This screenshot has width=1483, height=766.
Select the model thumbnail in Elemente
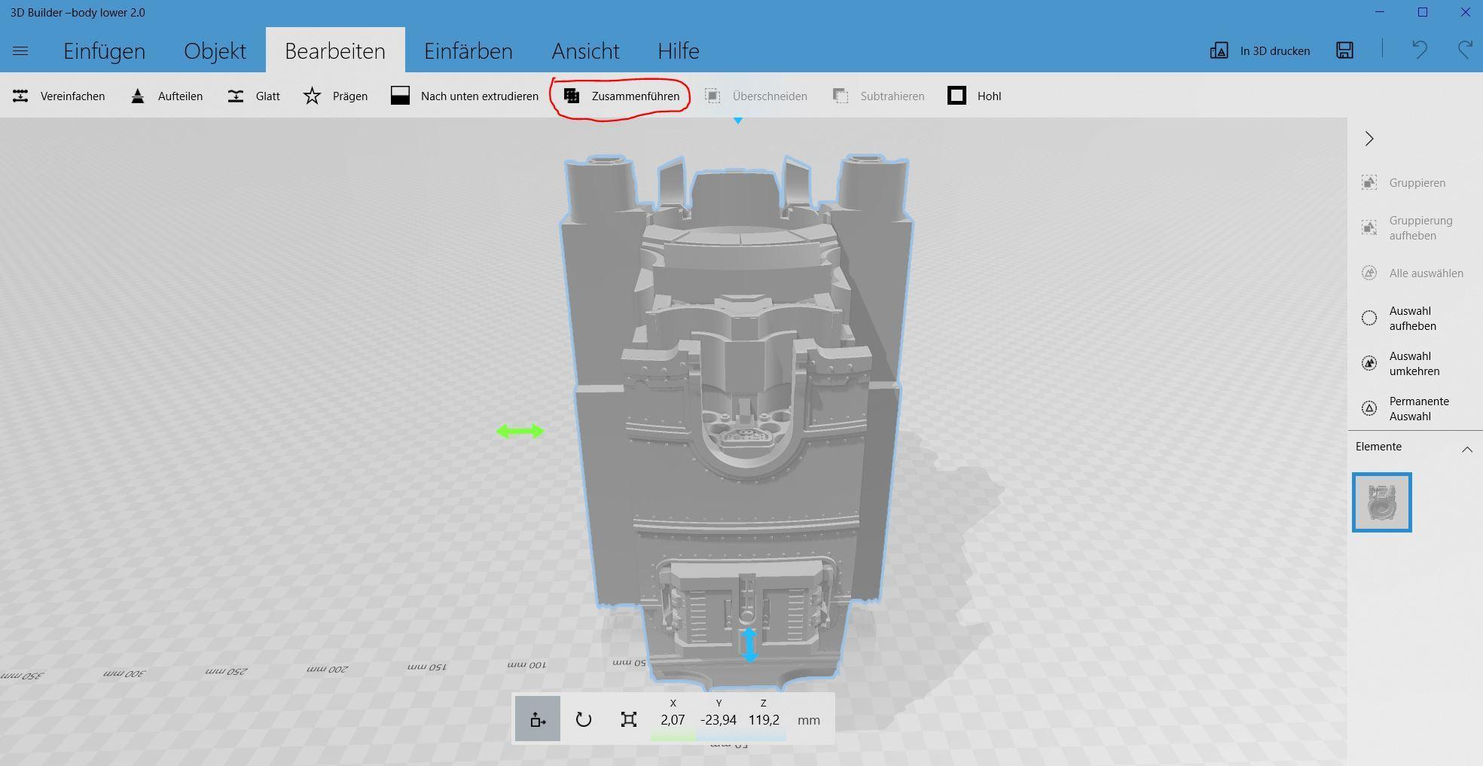coord(1381,502)
